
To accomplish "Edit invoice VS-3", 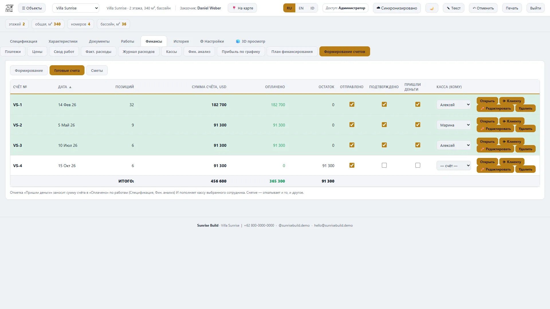I will (x=495, y=149).
